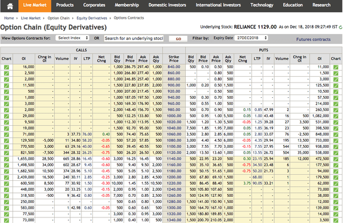
Task: Open the Education menu
Action: (293, 5)
